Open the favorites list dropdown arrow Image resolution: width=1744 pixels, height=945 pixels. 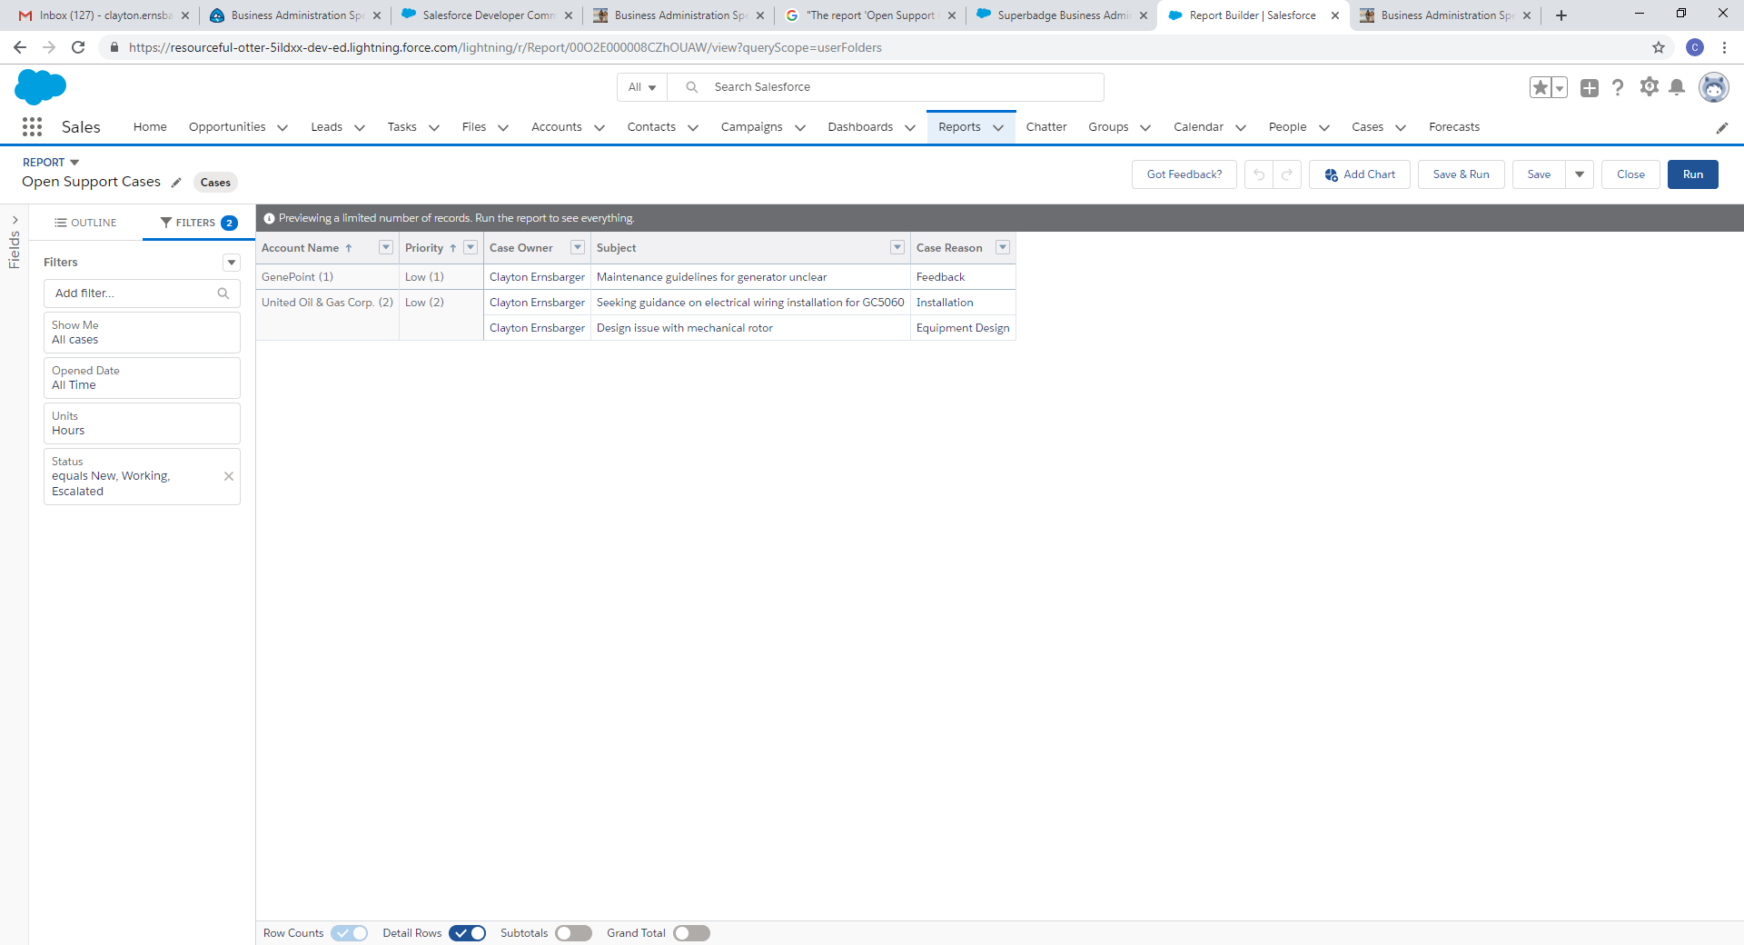pyautogui.click(x=1560, y=87)
